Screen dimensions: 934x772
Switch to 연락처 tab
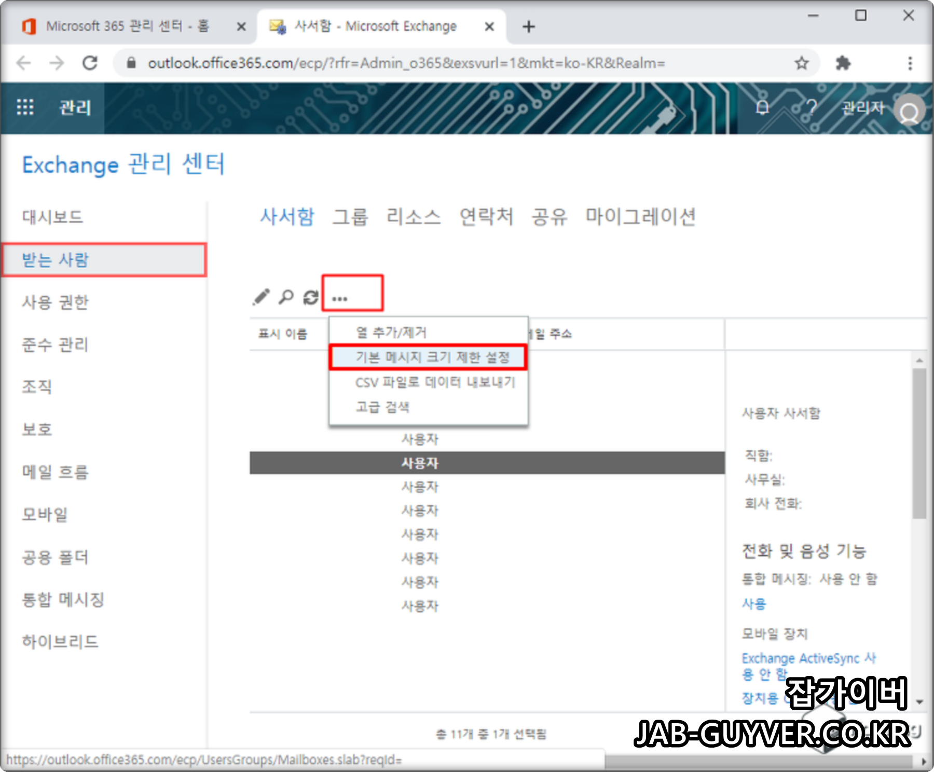click(486, 216)
